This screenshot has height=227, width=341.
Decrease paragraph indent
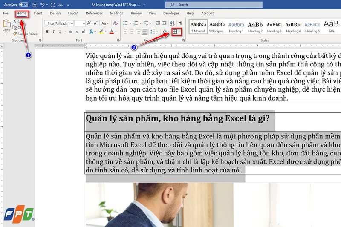point(158,23)
